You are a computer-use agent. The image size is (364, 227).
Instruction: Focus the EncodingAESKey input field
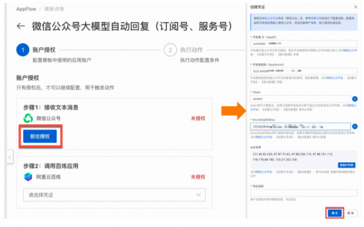tap(300, 127)
